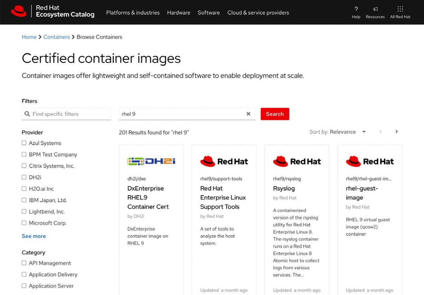This screenshot has height=295, width=424.
Task: Check the Citrix Systems, Inc. filter
Action: 24,166
